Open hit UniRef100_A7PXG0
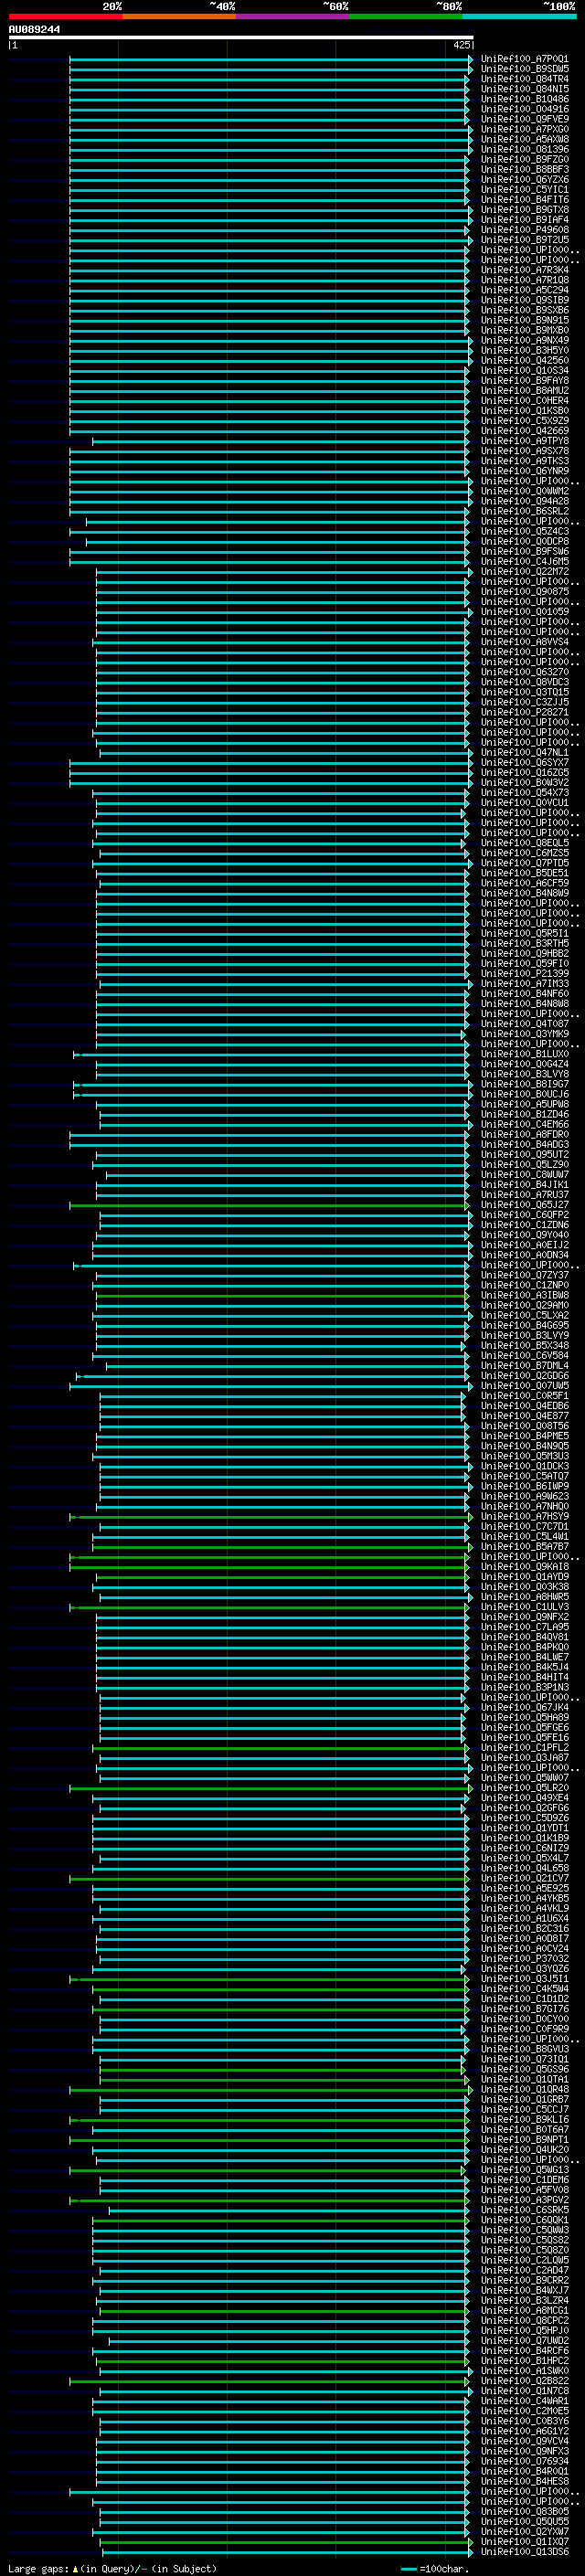 (x=524, y=129)
